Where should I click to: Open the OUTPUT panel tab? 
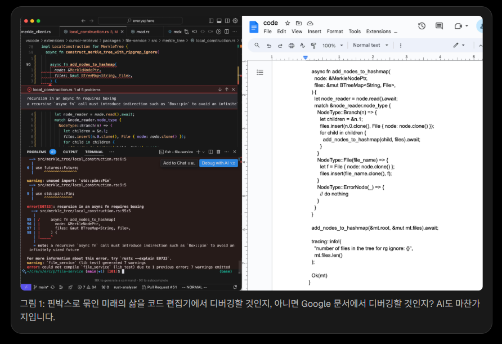[x=70, y=152]
